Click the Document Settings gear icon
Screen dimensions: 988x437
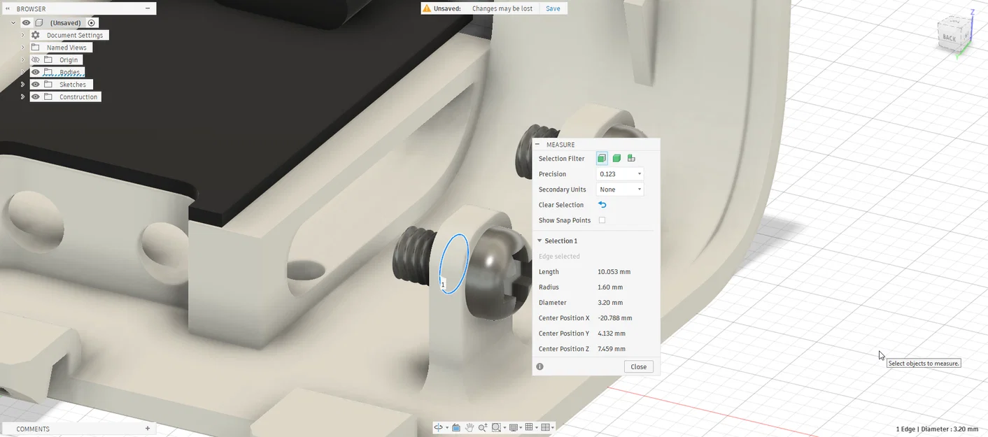click(x=35, y=35)
